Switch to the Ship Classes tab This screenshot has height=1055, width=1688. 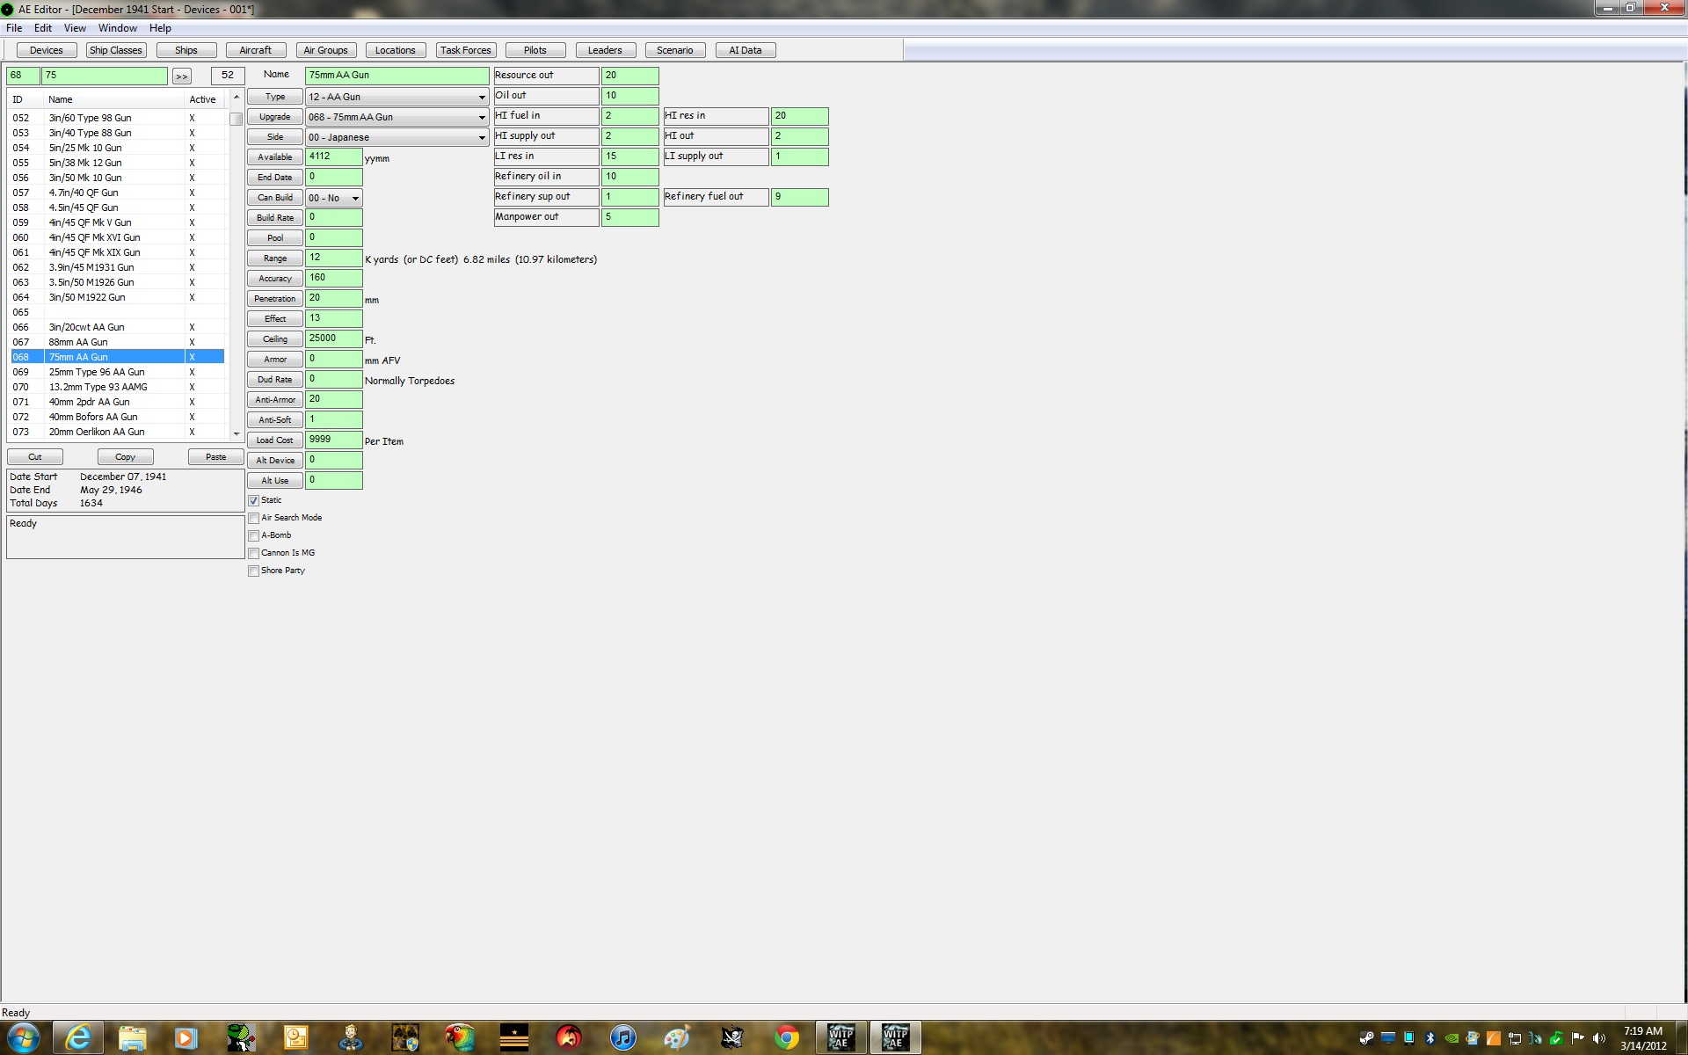click(115, 50)
